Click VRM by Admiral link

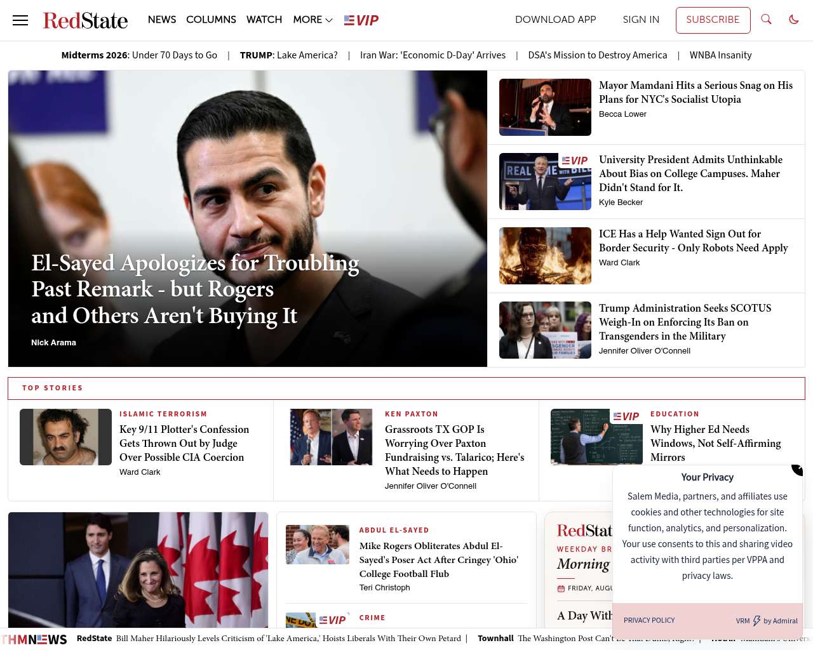(x=767, y=621)
